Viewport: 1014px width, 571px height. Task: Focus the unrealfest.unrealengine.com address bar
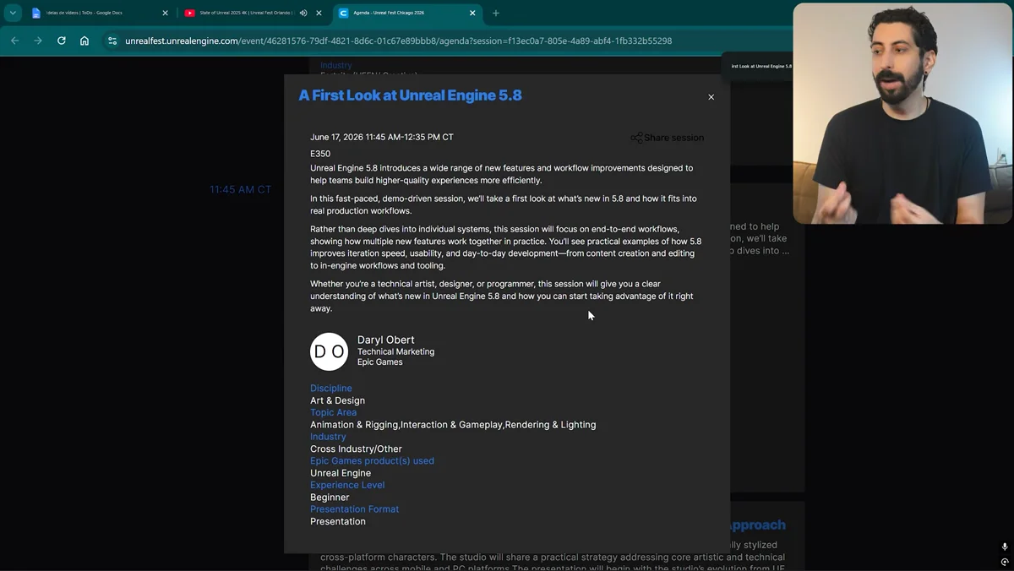(398, 41)
